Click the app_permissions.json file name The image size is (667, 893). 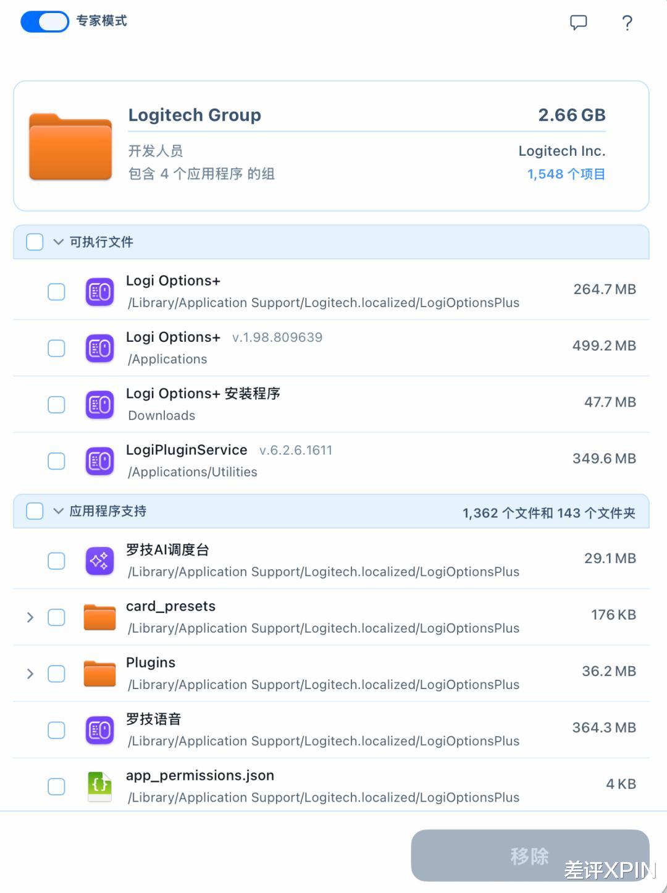click(200, 776)
